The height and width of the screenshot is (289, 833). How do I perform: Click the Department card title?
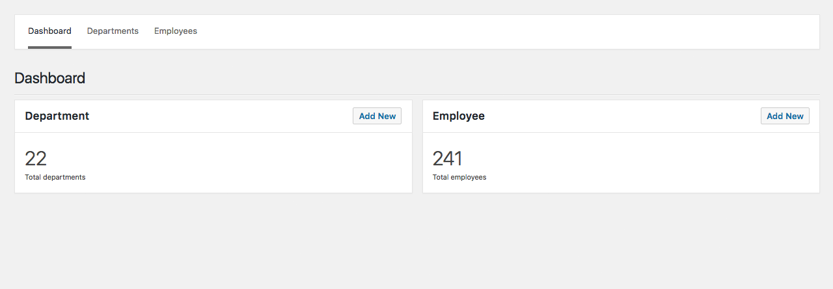coord(57,116)
